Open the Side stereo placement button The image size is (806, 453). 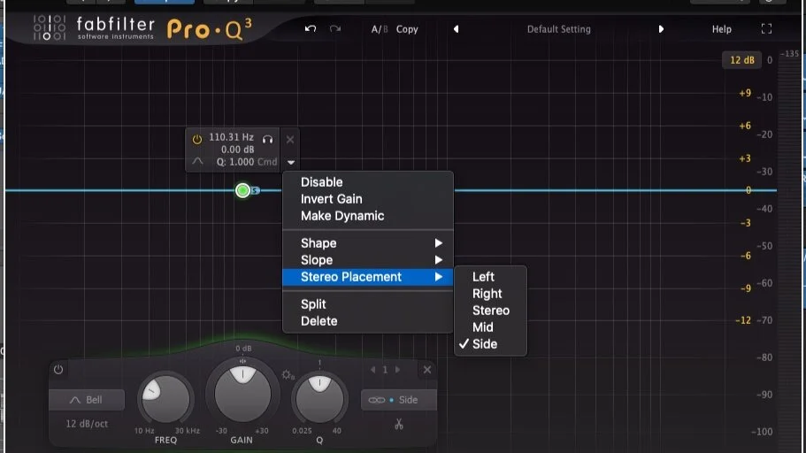coord(399,400)
